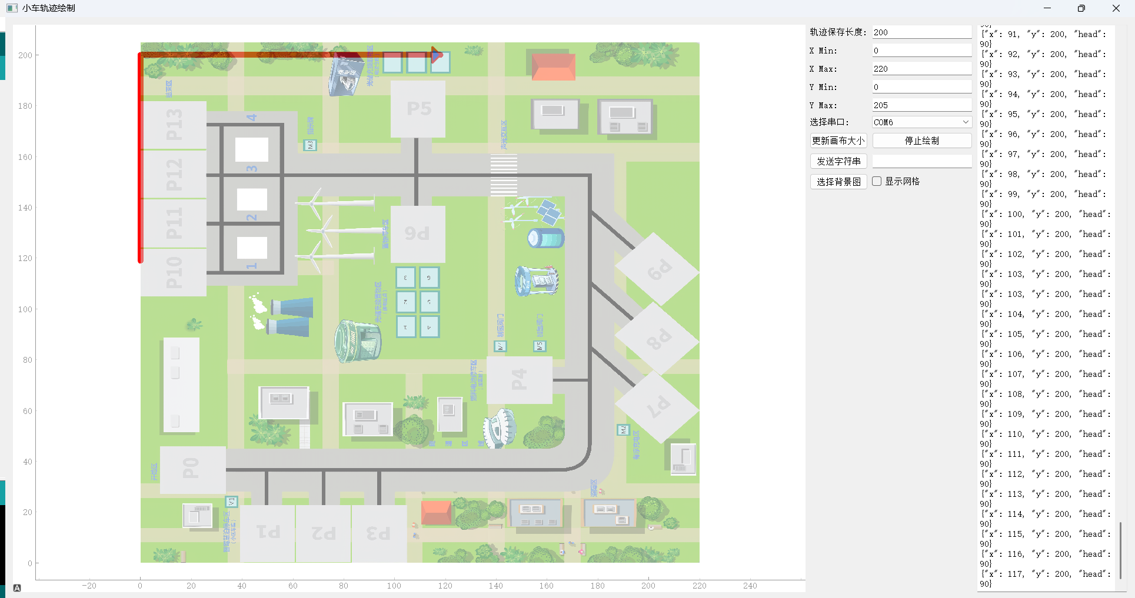This screenshot has width=1135, height=598.
Task: Click the X Min input field
Action: coord(921,51)
